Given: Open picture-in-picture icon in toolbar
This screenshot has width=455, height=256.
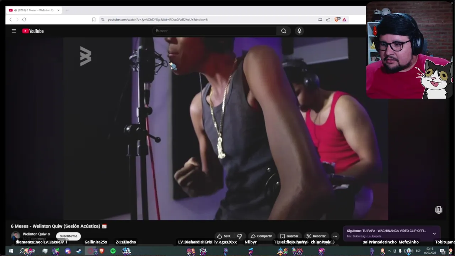Looking at the screenshot, I should 320,20.
